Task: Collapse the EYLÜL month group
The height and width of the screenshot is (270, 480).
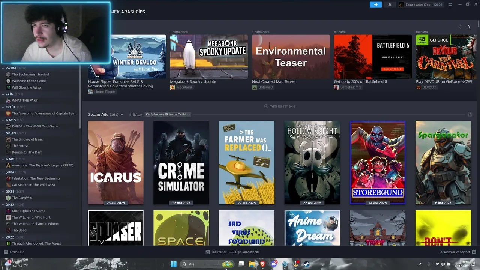Action: [3, 107]
